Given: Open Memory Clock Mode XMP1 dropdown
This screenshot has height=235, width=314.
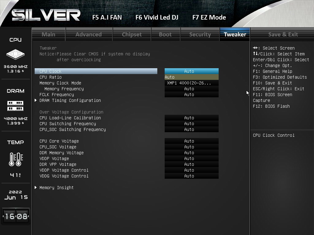Looking at the screenshot, I should tap(191, 83).
